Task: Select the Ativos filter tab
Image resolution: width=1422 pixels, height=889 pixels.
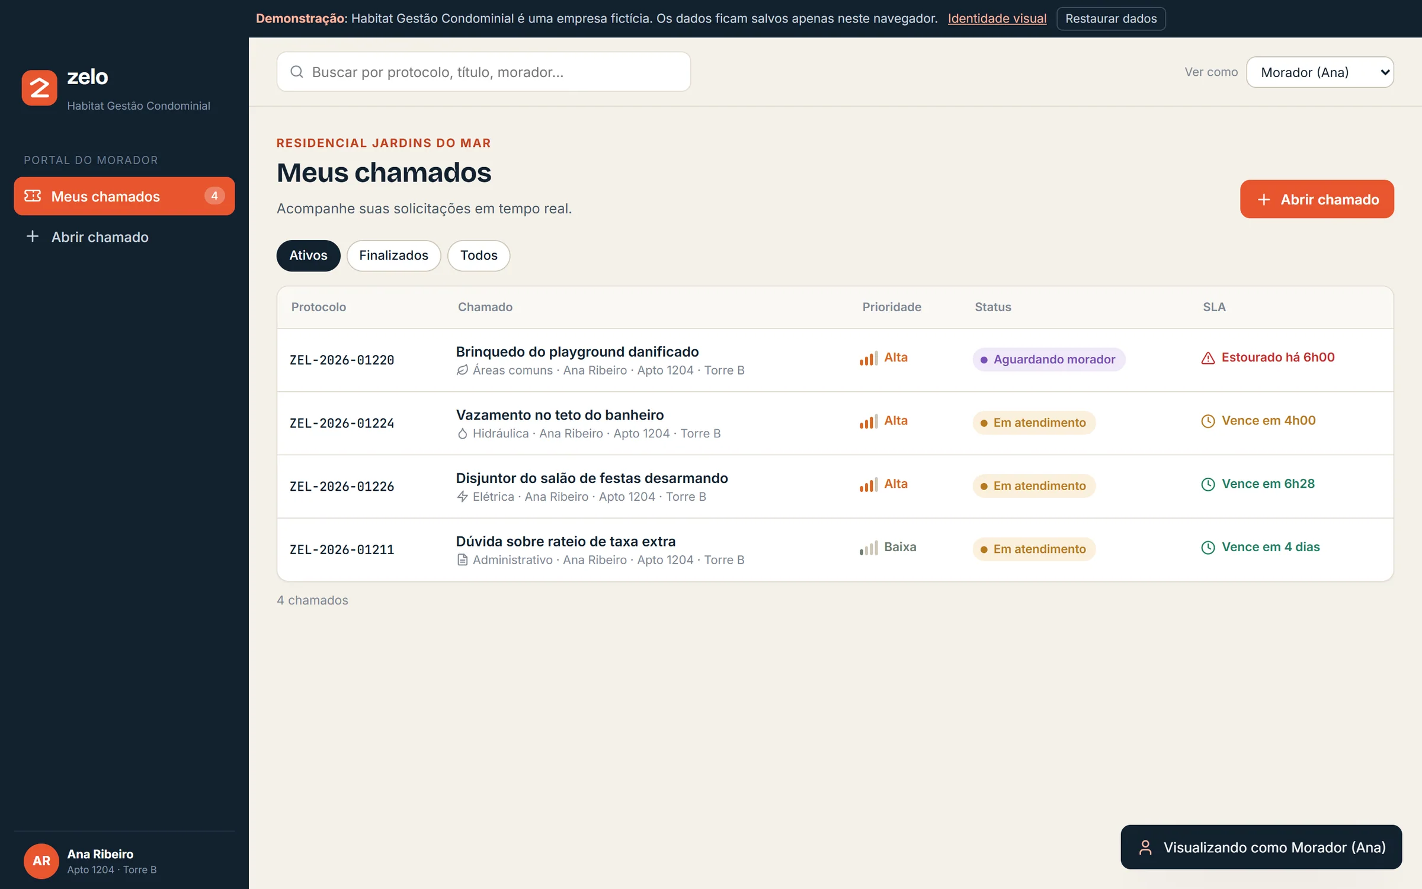Action: click(x=308, y=255)
